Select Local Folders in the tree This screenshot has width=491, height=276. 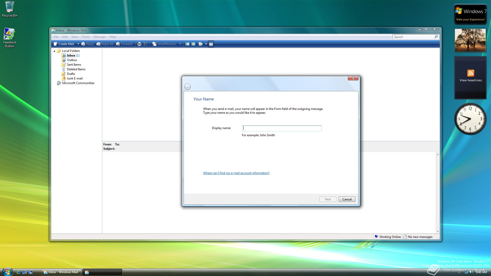click(x=71, y=51)
